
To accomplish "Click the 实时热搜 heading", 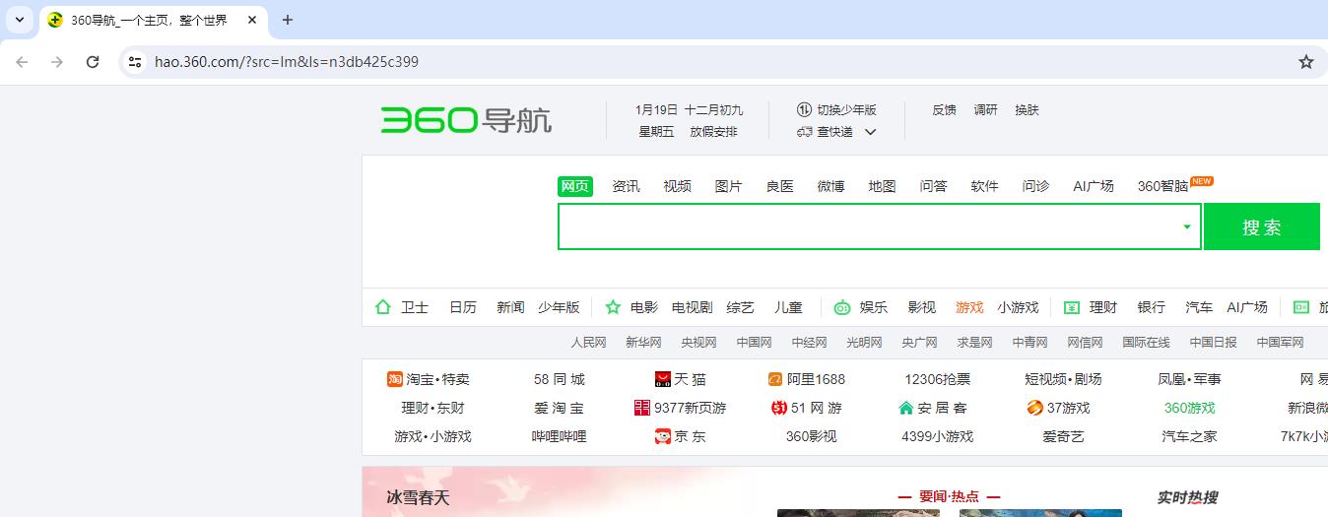I will coord(1187,497).
